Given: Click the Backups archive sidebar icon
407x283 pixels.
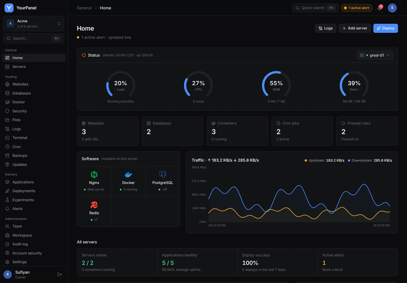Looking at the screenshot, I should [7, 156].
